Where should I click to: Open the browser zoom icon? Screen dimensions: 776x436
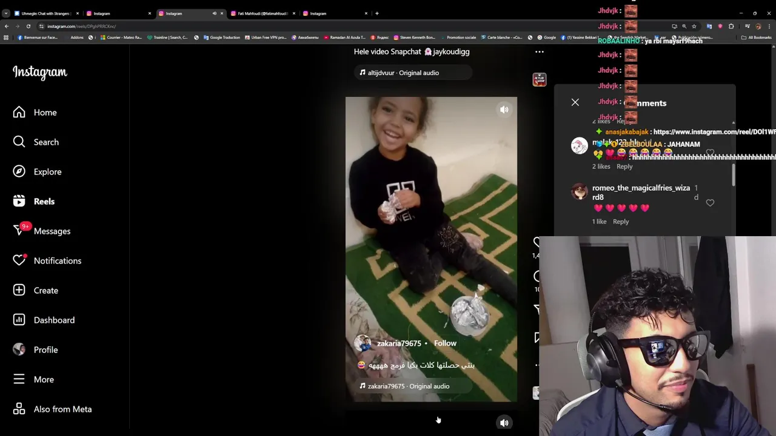click(x=684, y=26)
